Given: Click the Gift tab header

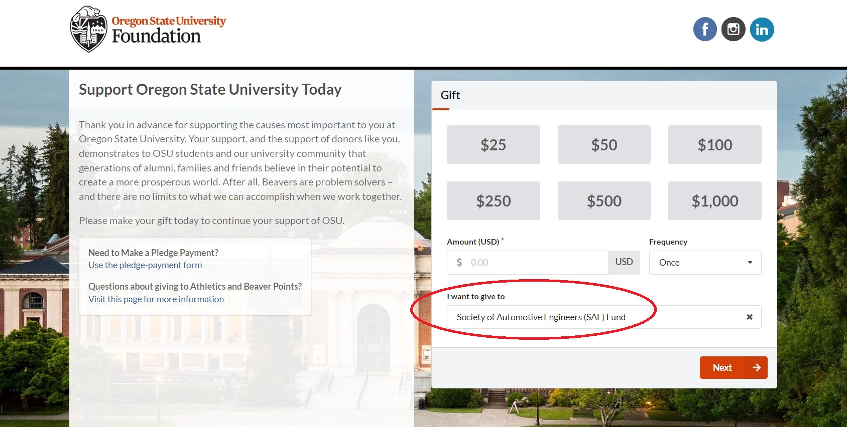Looking at the screenshot, I should (450, 95).
